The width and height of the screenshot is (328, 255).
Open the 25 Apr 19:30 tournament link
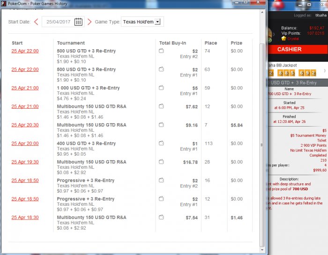(25, 162)
